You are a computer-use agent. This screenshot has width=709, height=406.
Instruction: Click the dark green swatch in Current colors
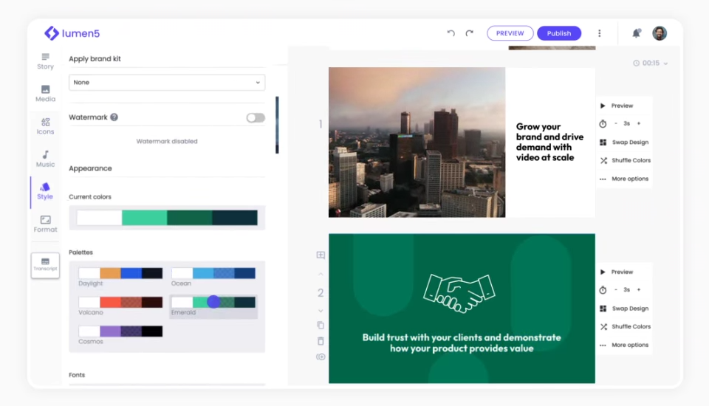click(x=190, y=218)
